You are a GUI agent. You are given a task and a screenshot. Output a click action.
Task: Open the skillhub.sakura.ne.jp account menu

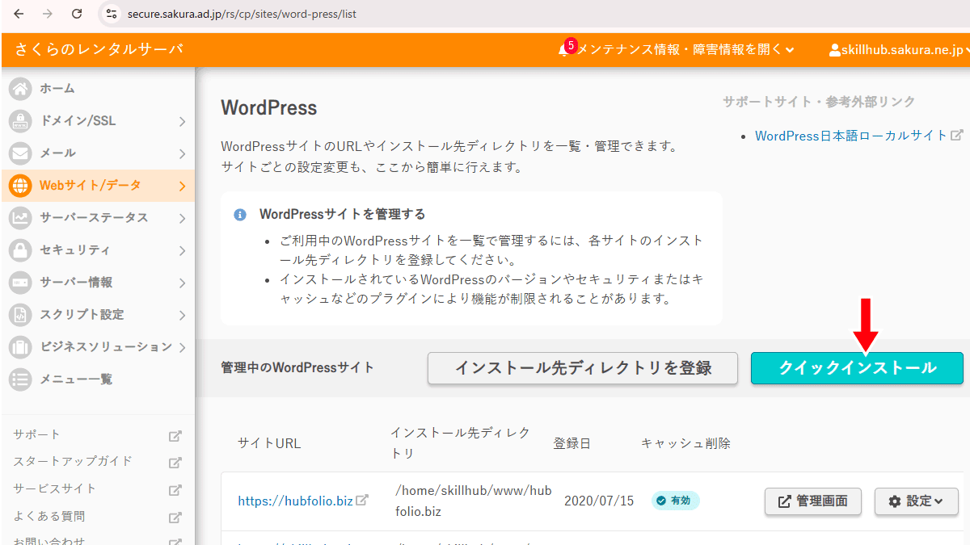[900, 49]
